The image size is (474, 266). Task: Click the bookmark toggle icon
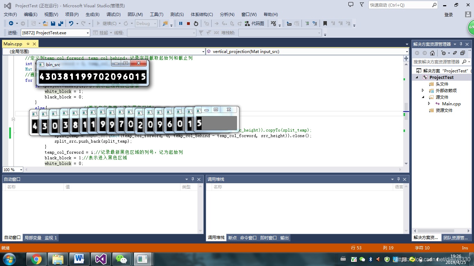pyautogui.click(x=325, y=24)
